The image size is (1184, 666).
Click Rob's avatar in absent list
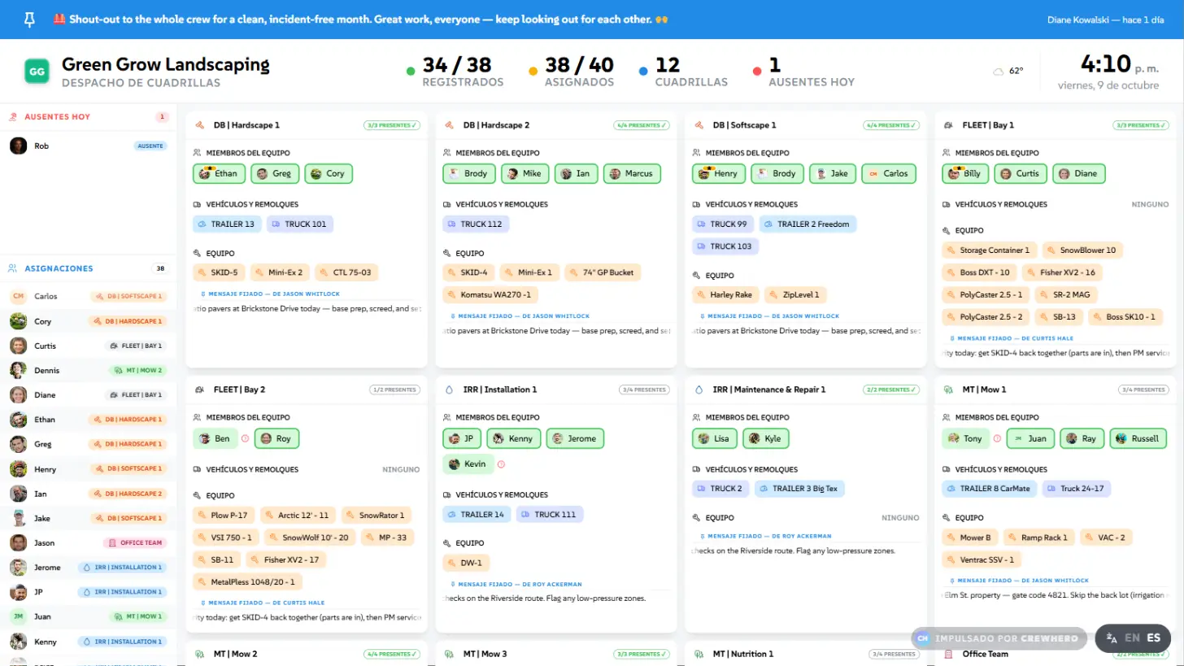18,146
